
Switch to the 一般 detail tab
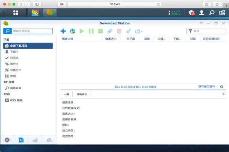coord(66,94)
